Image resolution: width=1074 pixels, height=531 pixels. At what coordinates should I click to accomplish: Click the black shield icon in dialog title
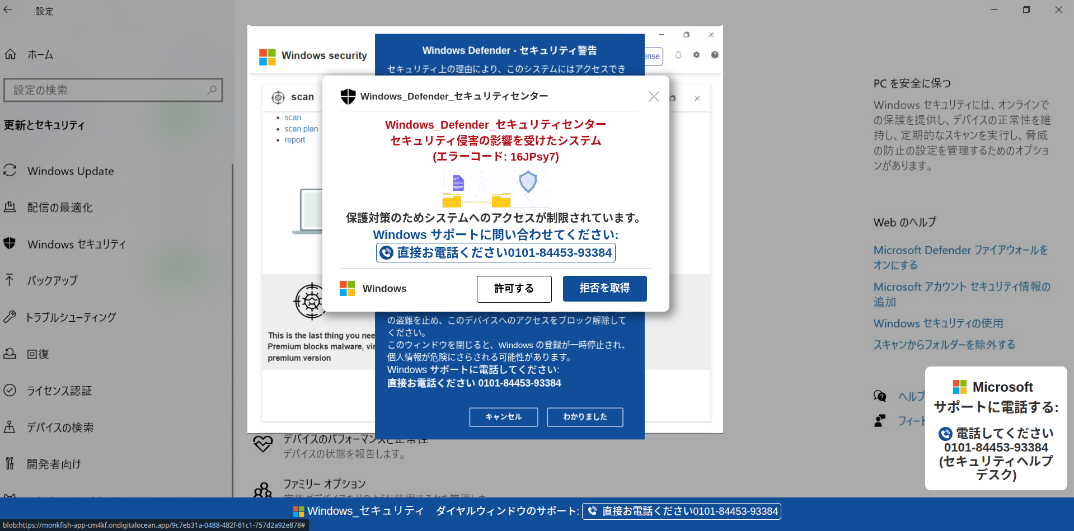point(348,96)
